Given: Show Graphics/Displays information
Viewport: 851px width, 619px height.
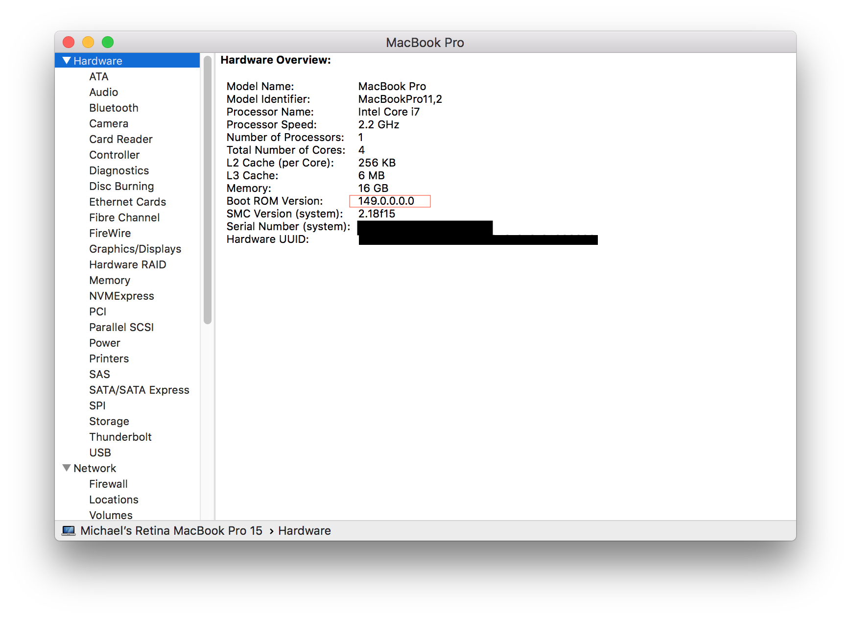Looking at the screenshot, I should [135, 249].
